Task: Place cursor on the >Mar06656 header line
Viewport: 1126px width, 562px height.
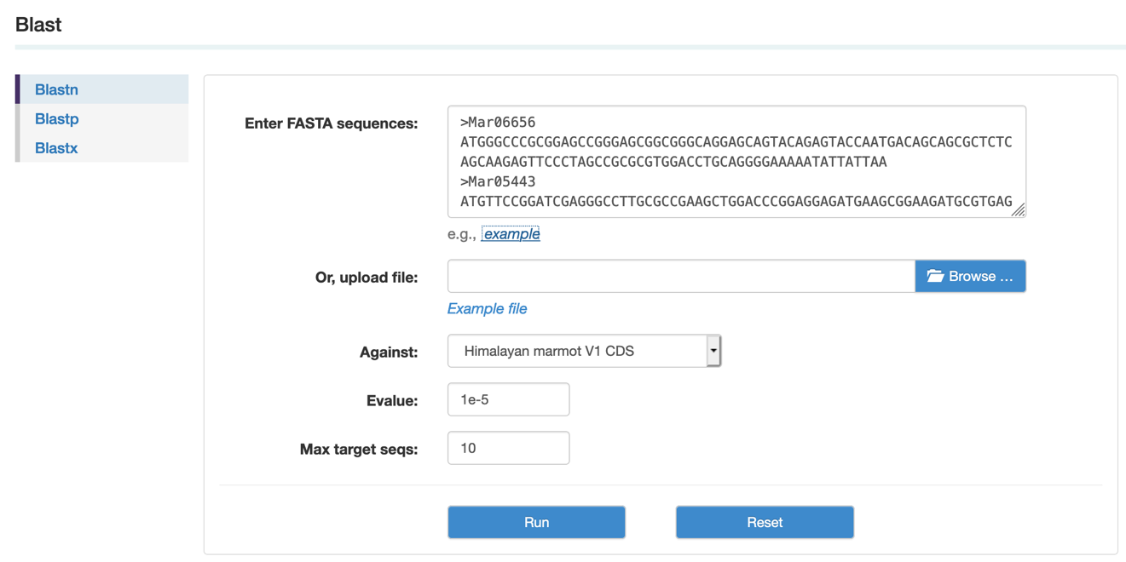Action: click(498, 123)
